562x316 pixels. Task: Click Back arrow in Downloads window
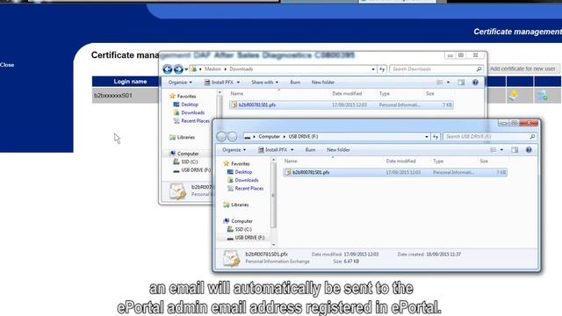168,68
